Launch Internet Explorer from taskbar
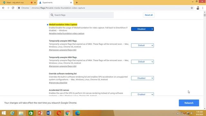Image resolution: width=206 pixels, height=116 pixels. (12, 113)
